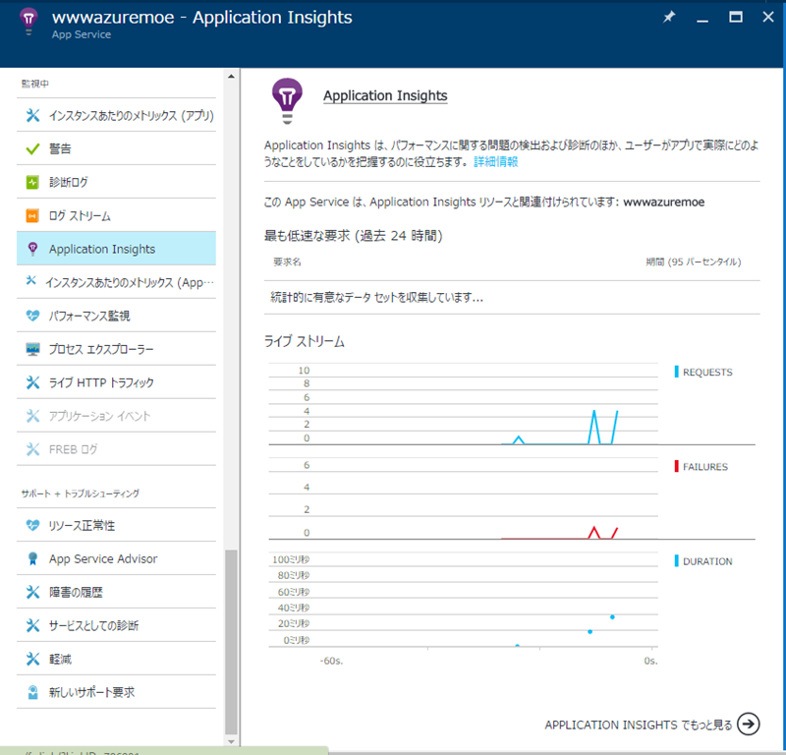
Task: Click the circled arrow icon at bottom right
Action: point(749,724)
